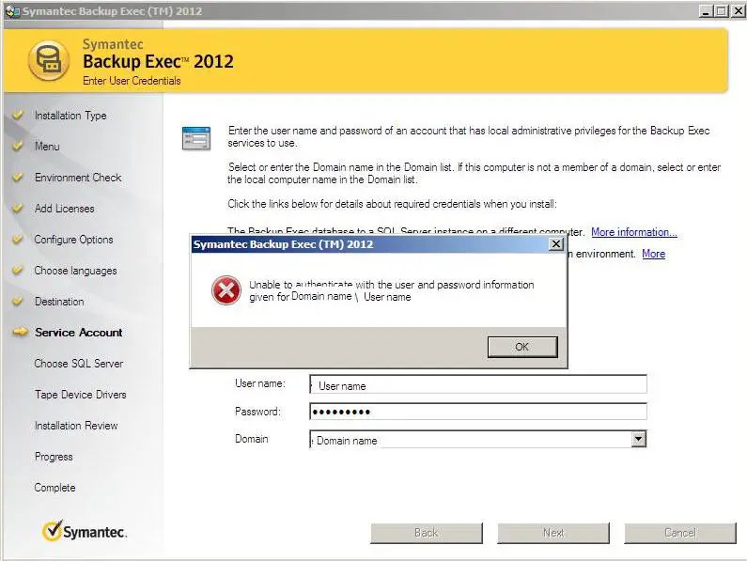Open the Domain dropdown arrow
The width and height of the screenshot is (747, 561).
click(638, 439)
